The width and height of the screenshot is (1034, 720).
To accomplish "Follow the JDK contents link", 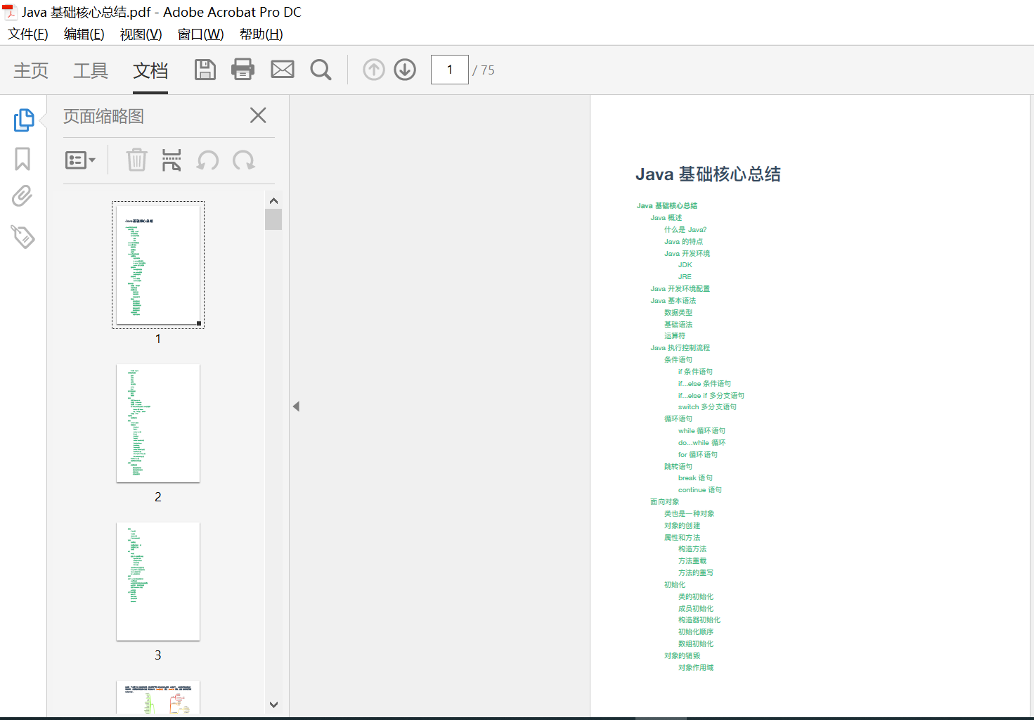I will tap(685, 265).
